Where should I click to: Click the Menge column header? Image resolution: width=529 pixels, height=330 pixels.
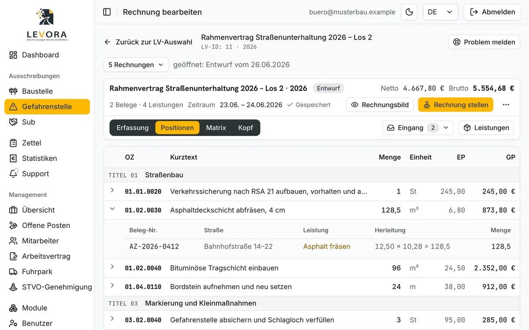390,157
